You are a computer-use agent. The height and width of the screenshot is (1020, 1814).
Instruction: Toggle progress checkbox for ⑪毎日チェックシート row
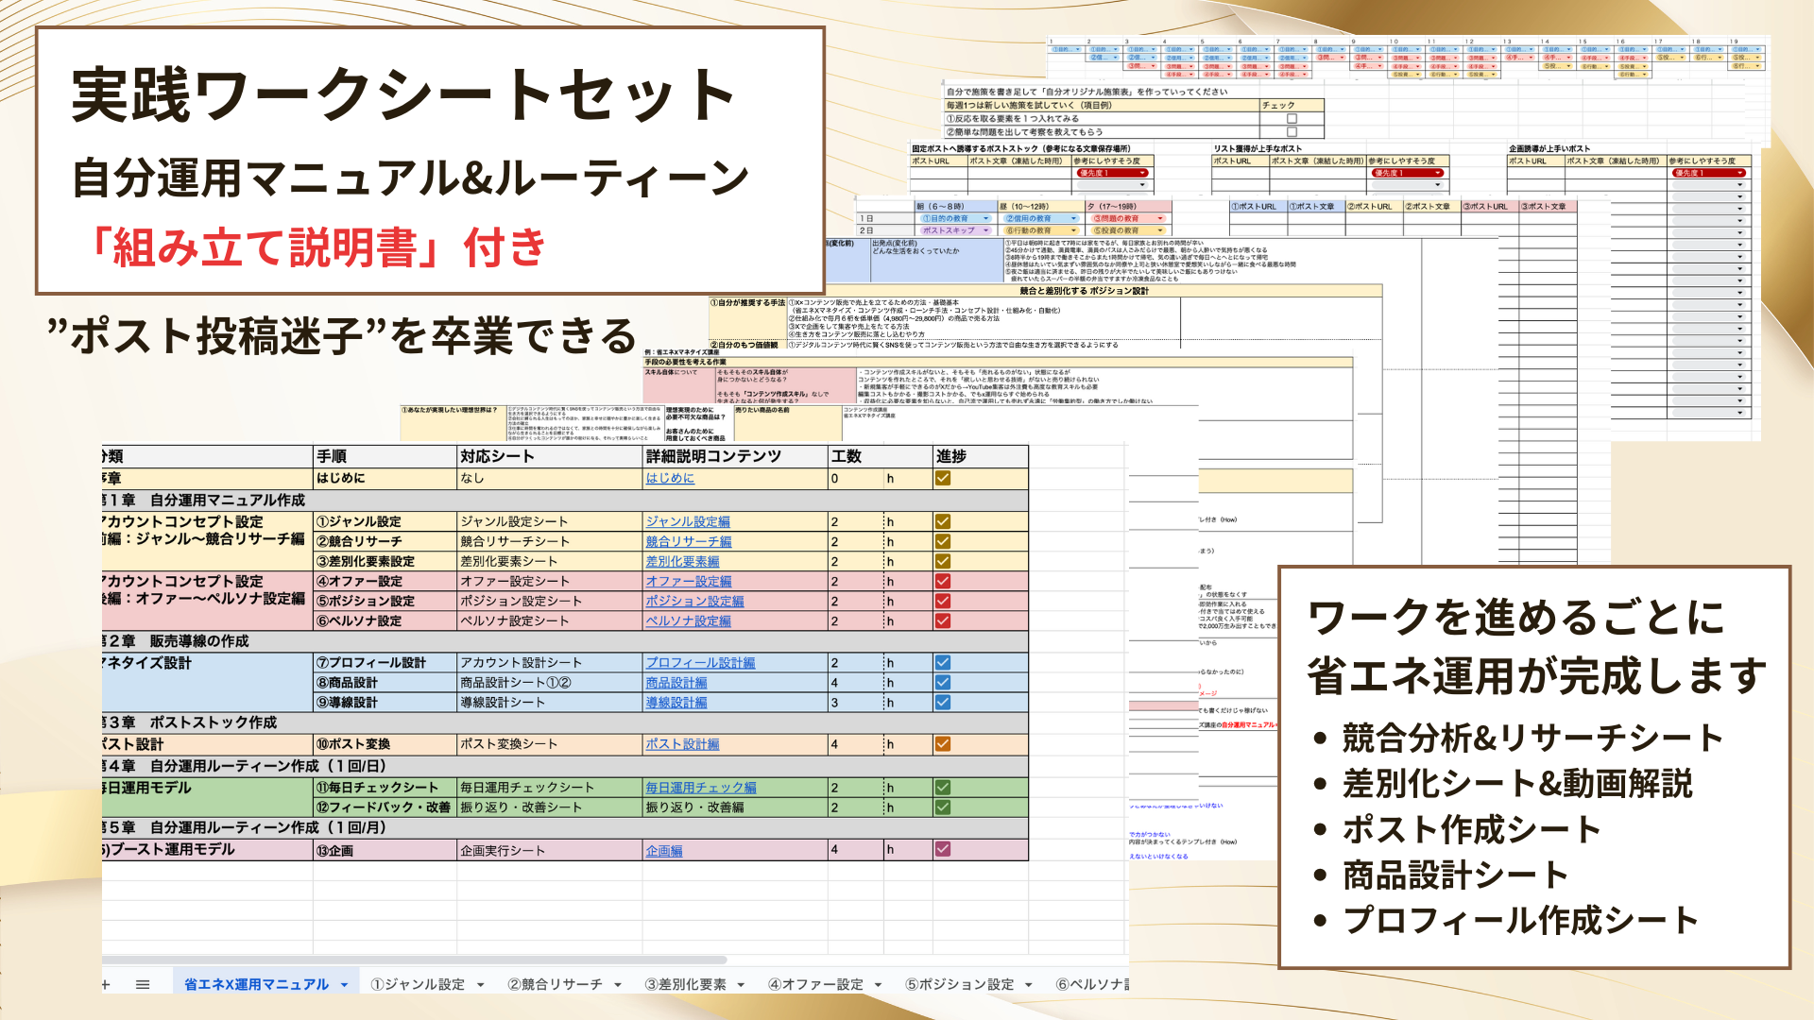(x=943, y=787)
